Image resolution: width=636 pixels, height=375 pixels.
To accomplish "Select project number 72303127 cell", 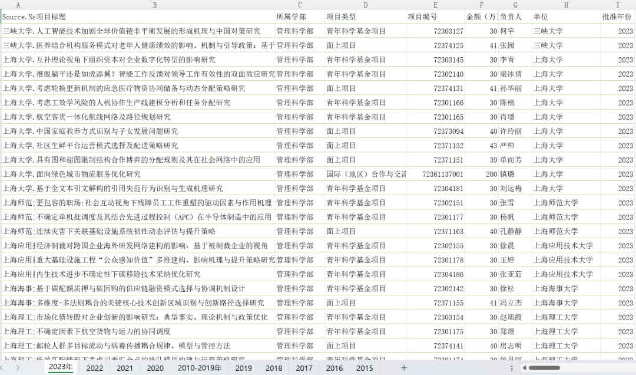I will tap(435, 31).
